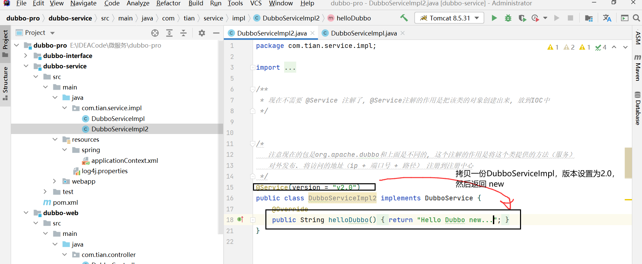The height and width of the screenshot is (264, 642).
Task: Open the Build menu
Action: (x=196, y=3)
